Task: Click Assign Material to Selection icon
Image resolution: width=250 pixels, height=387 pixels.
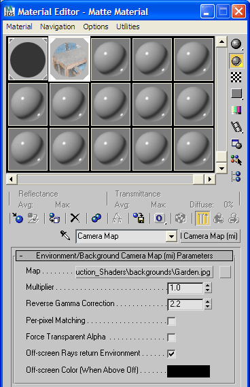Action: click(x=54, y=218)
